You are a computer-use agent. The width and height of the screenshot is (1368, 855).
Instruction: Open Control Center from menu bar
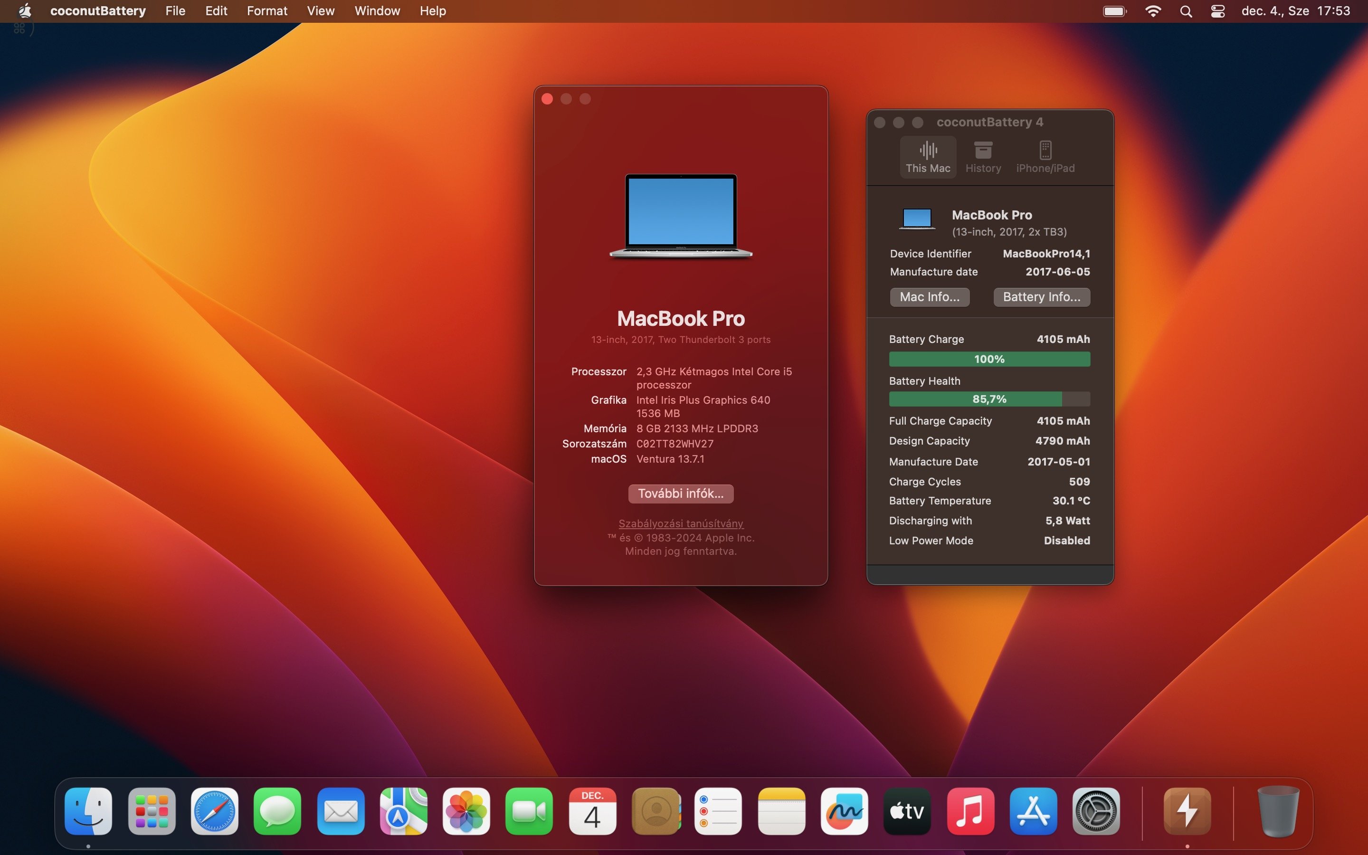coord(1217,11)
